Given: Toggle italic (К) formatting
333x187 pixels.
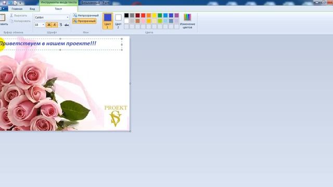Looking at the screenshot, I should [55, 25].
